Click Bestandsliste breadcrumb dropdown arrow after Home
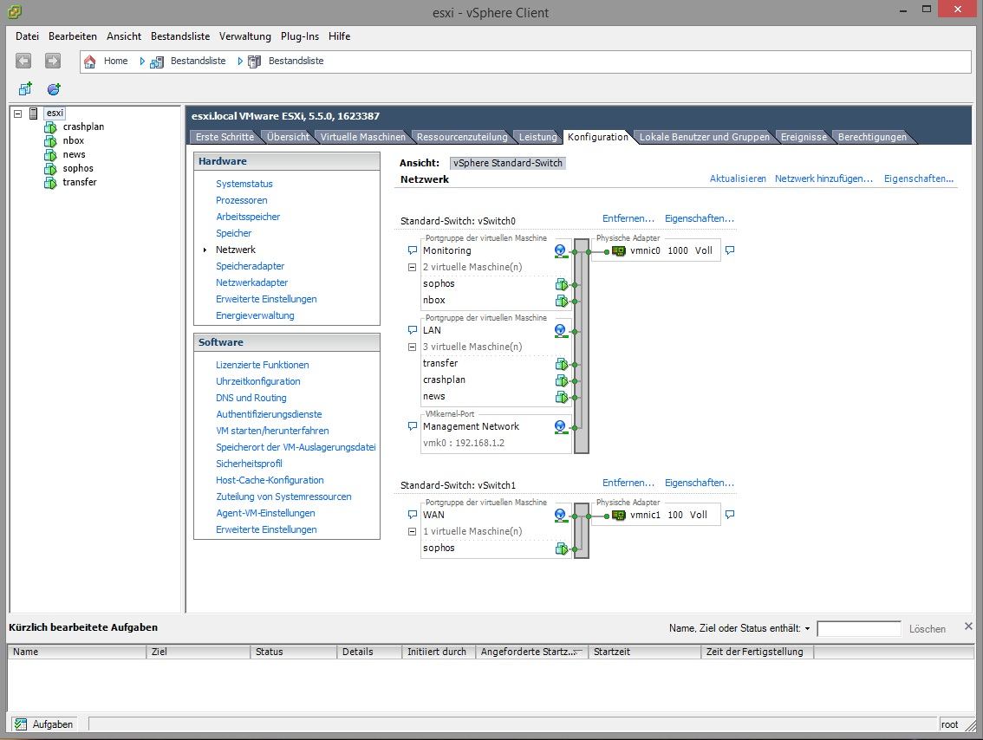The width and height of the screenshot is (983, 740). pyautogui.click(x=142, y=62)
